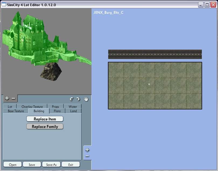The height and width of the screenshot is (171, 218).
Task: Switch to the Overlay Texture tab
Action: pyautogui.click(x=32, y=106)
